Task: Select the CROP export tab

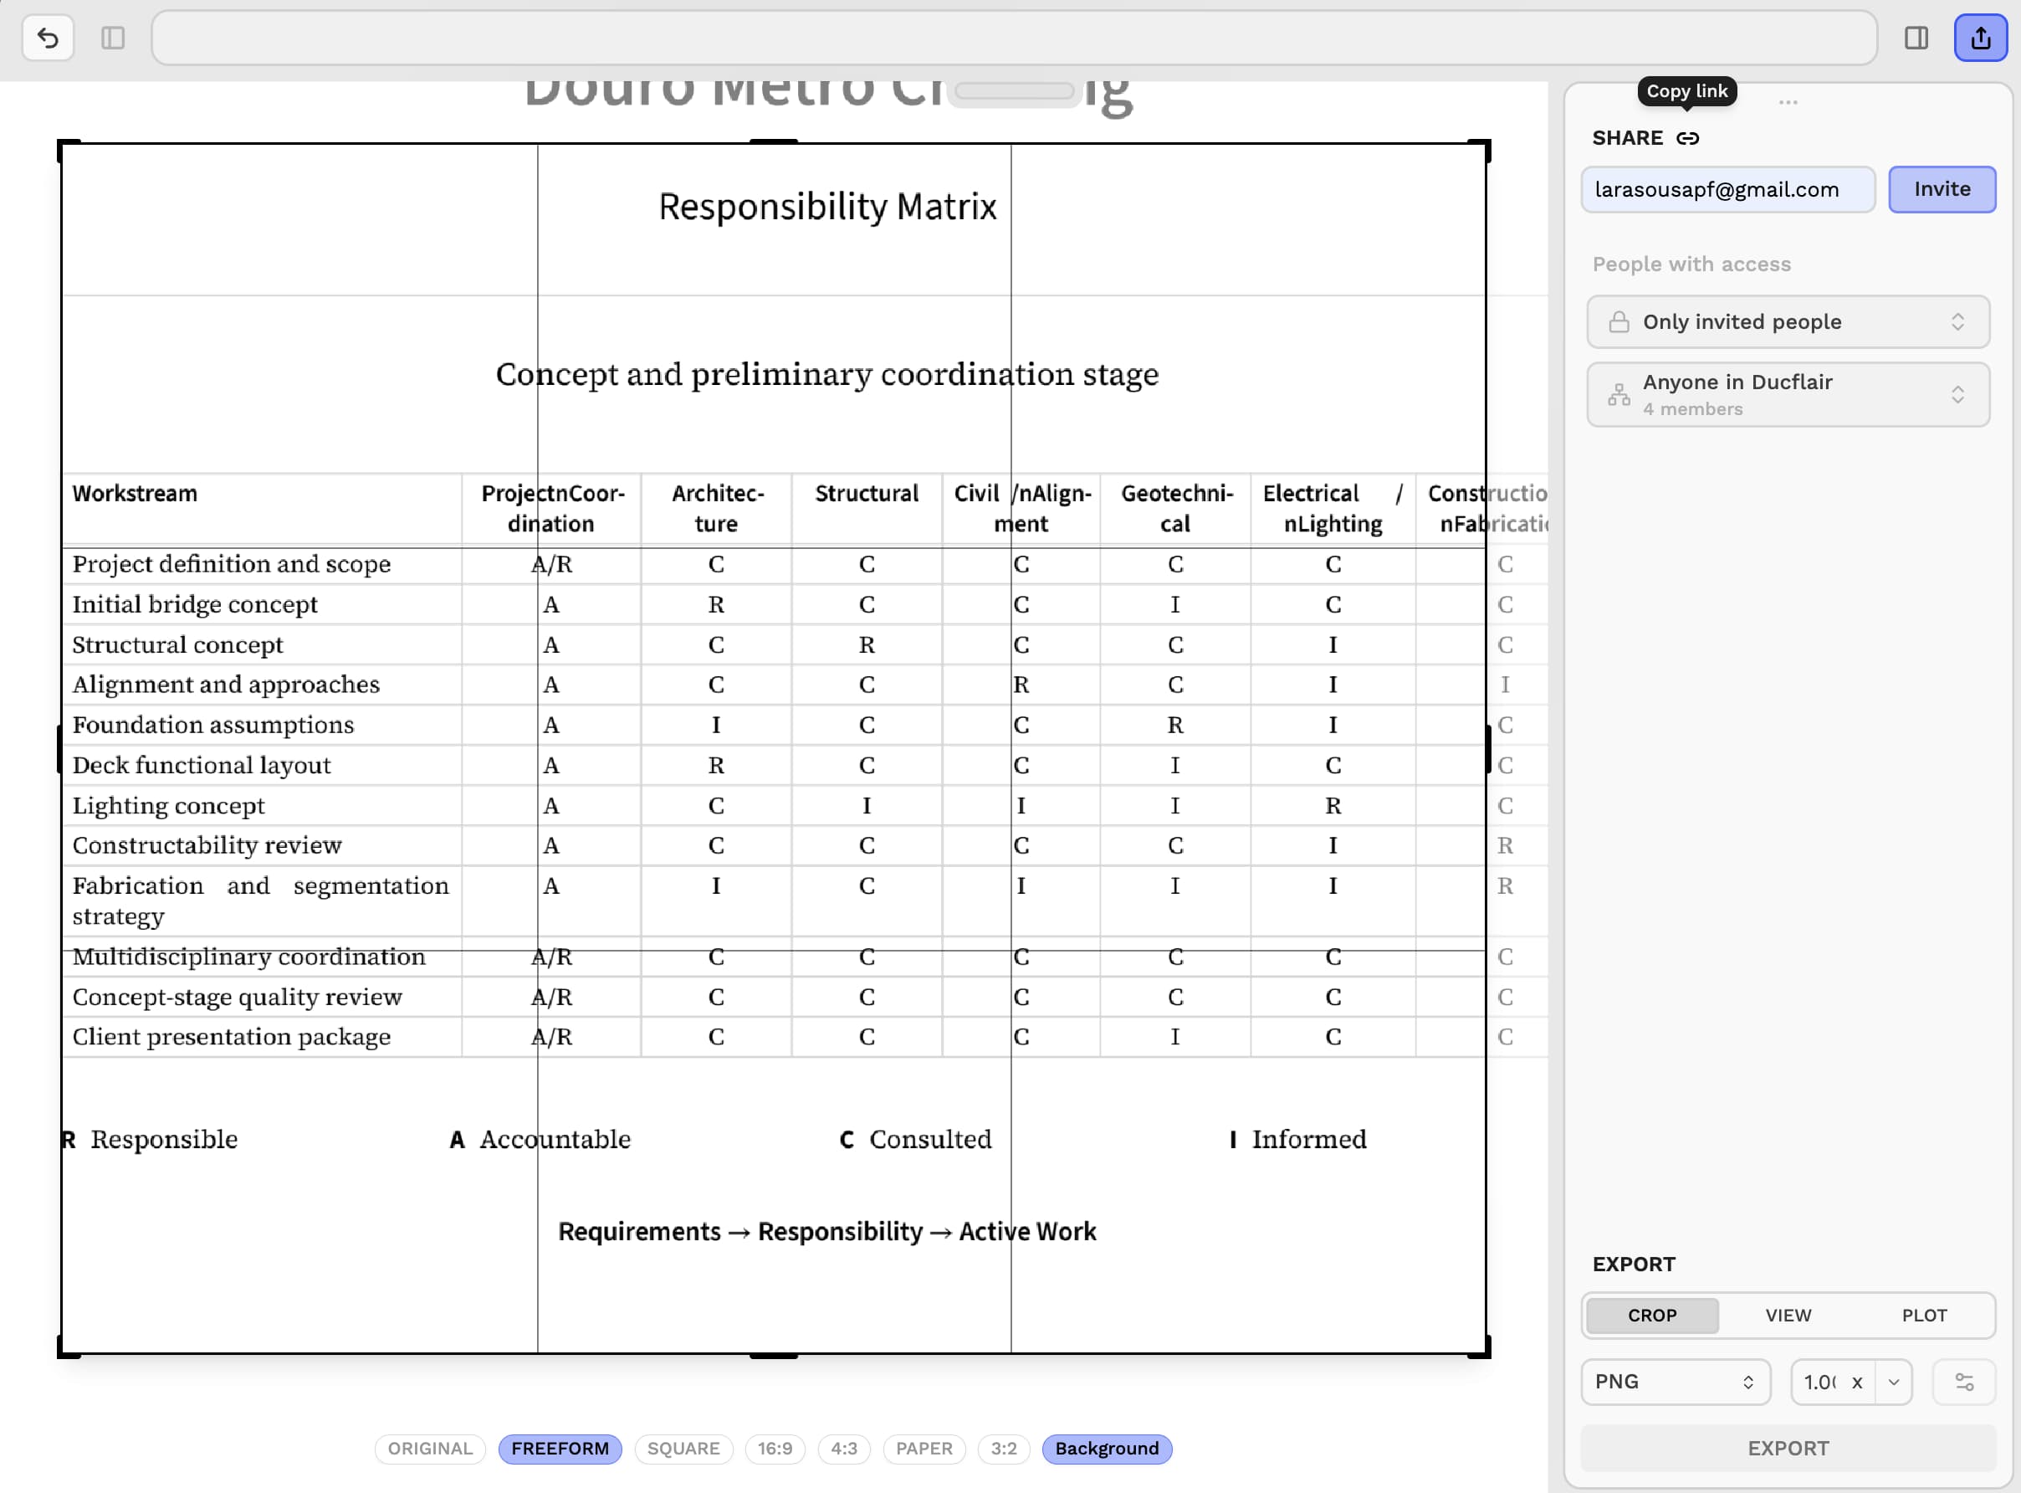Action: (1651, 1315)
